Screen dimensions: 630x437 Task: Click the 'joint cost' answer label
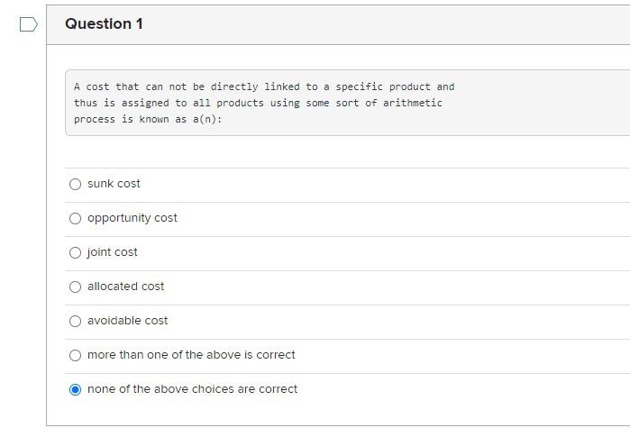[113, 252]
